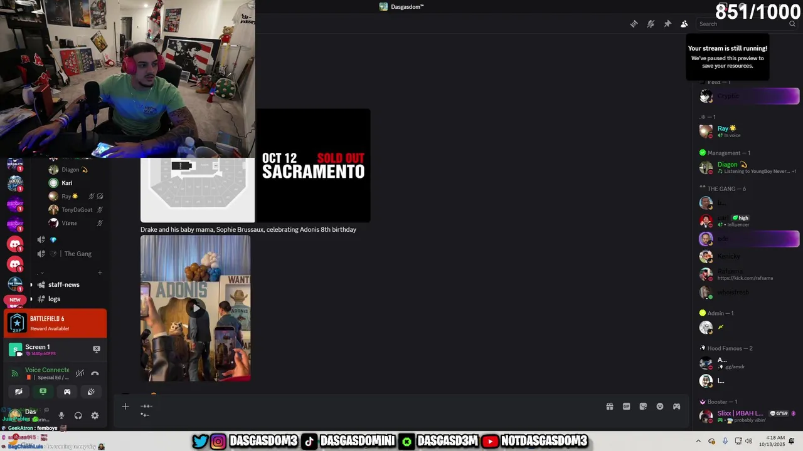Screen dimensions: 803x451
Task: Add a channel with category plus icon
Action: [x=100, y=273]
